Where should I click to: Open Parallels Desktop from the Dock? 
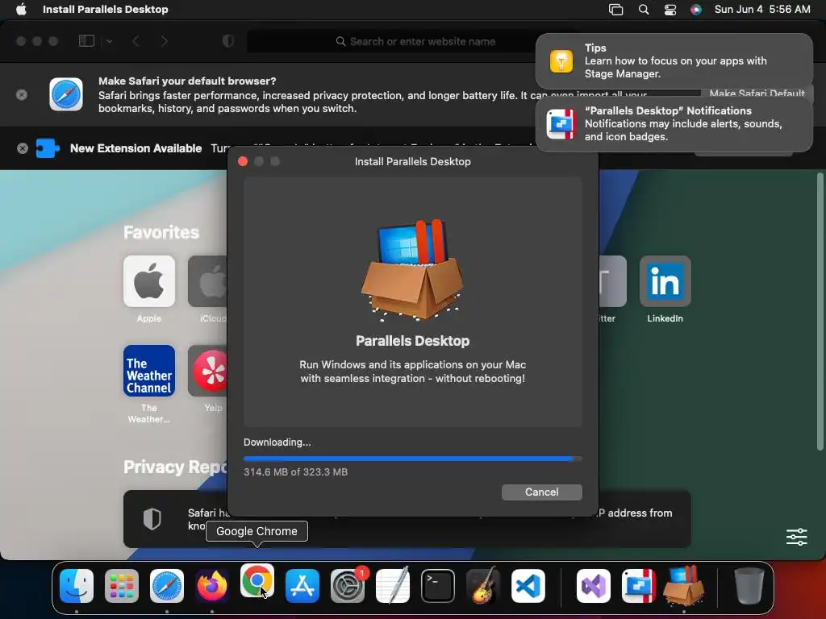click(639, 586)
